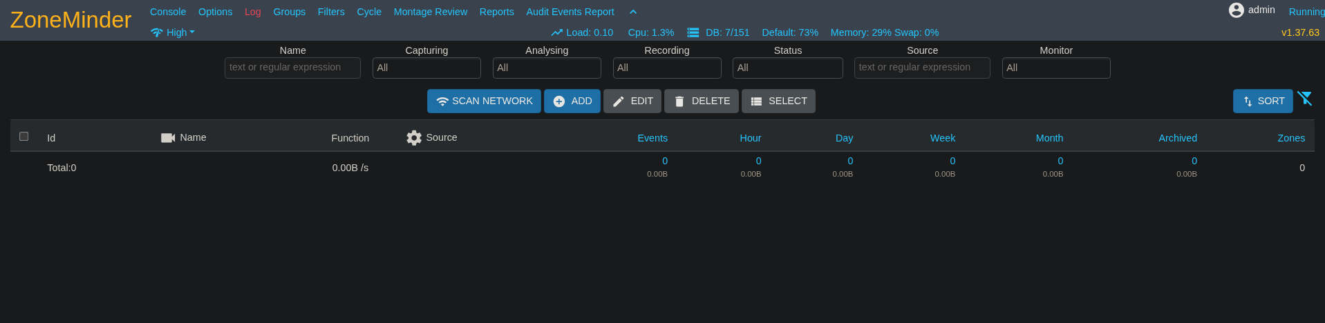Click the total Week count 0

pos(952,161)
